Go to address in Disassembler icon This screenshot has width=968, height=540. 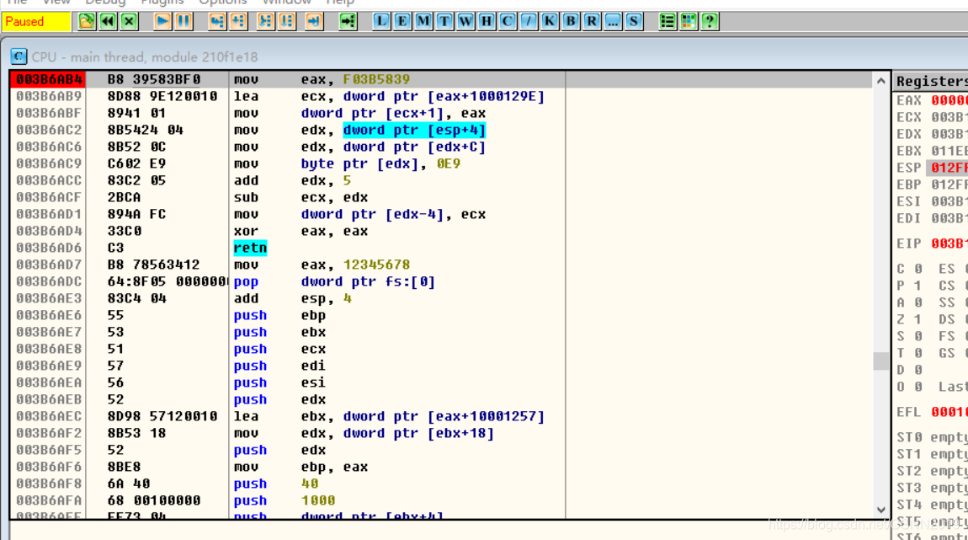[x=348, y=22]
